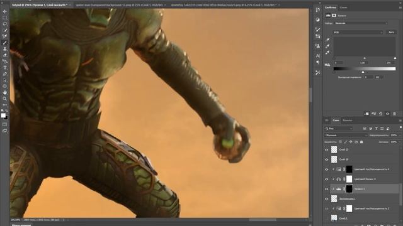Open the Adjustments panel icon
The image size is (403, 226).
pos(318,19)
